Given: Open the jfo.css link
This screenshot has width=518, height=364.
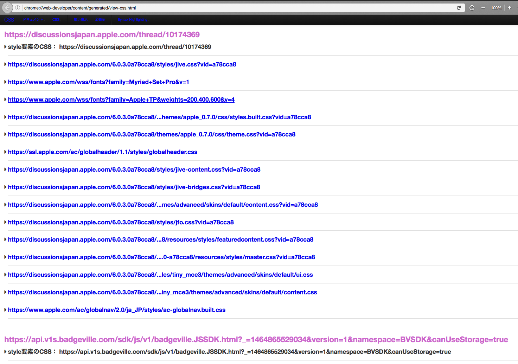Looking at the screenshot, I should click(x=121, y=222).
